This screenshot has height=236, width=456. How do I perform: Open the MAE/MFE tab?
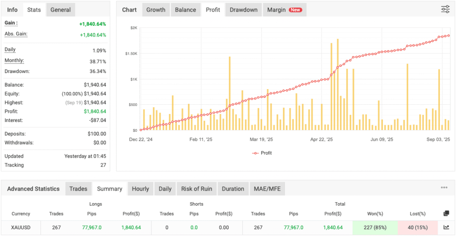(267, 189)
